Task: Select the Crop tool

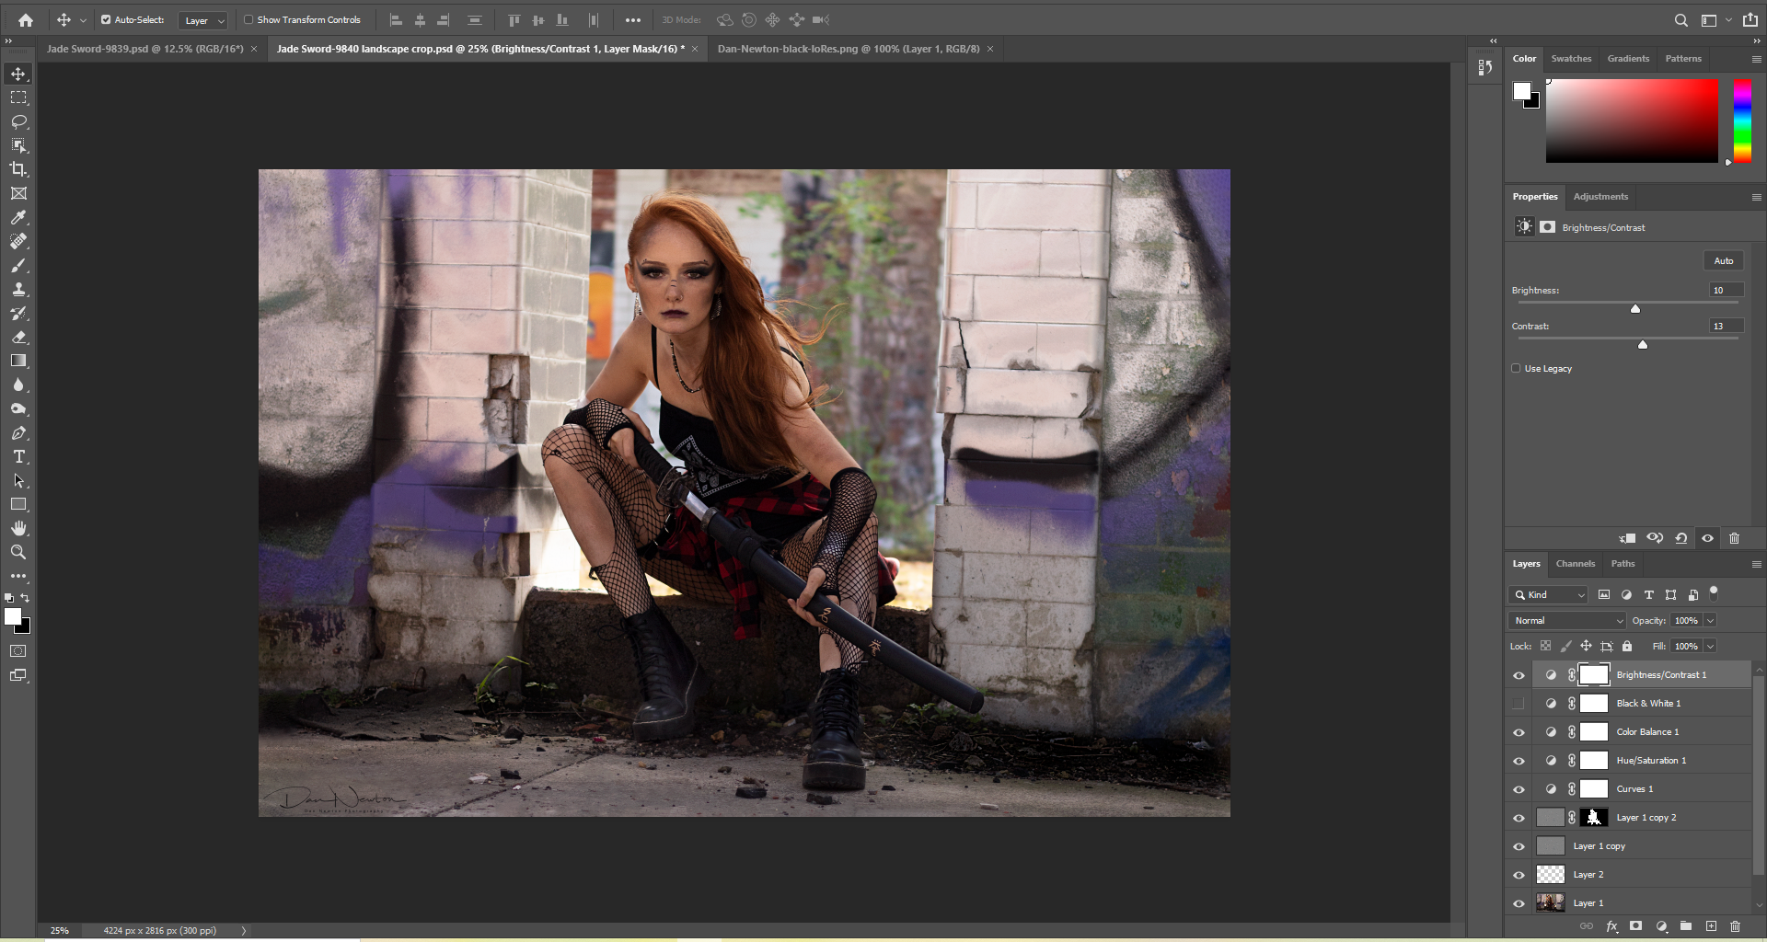Action: pos(18,169)
